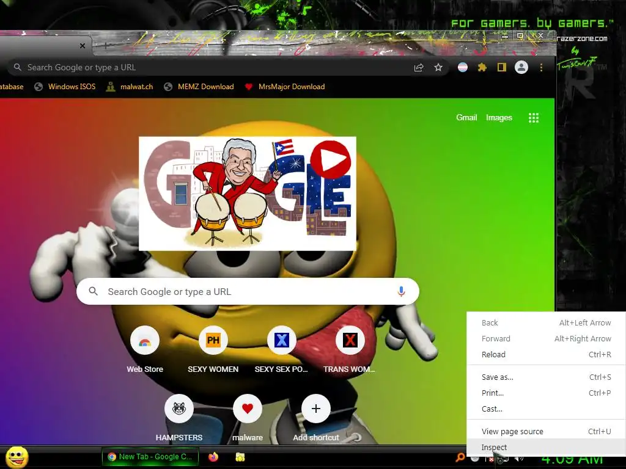Image resolution: width=626 pixels, height=469 pixels.
Task: Open the Web Store shortcut
Action: [x=145, y=340]
